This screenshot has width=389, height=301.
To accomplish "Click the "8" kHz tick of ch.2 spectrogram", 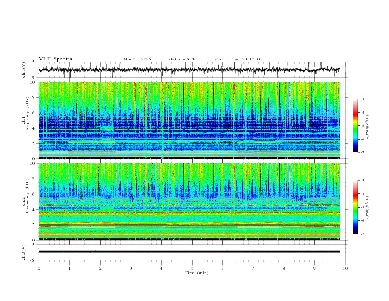I will click(34, 179).
